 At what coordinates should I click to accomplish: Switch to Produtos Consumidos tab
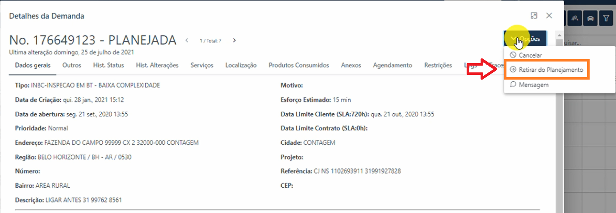(299, 65)
